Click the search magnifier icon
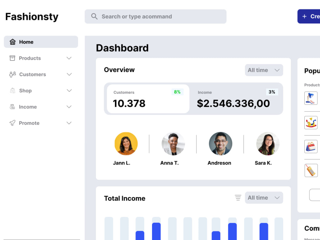The image size is (320, 240). tap(94, 16)
